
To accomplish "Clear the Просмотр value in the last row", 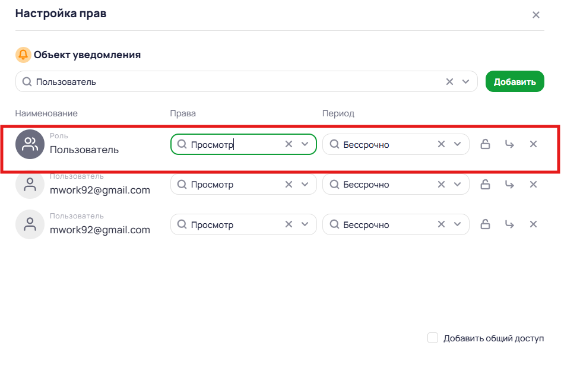I will (x=289, y=224).
